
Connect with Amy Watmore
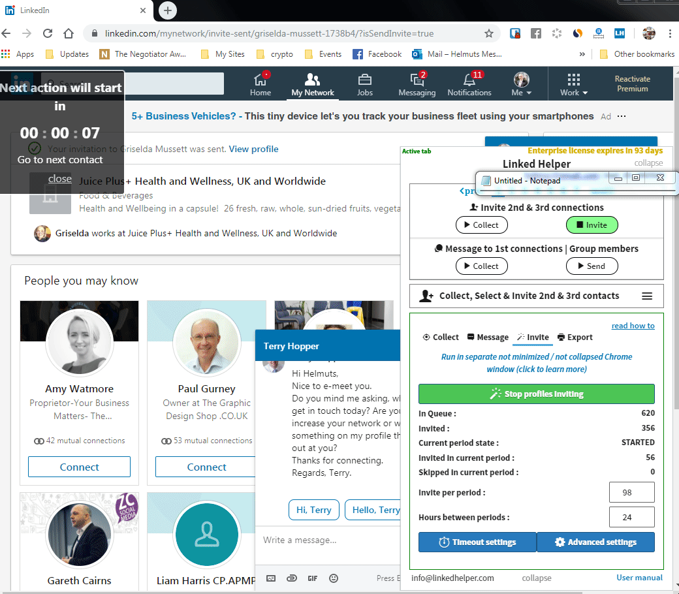click(79, 467)
